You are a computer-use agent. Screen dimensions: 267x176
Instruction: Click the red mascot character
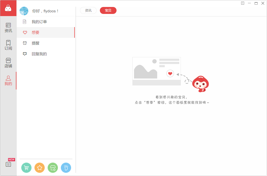[201, 84]
